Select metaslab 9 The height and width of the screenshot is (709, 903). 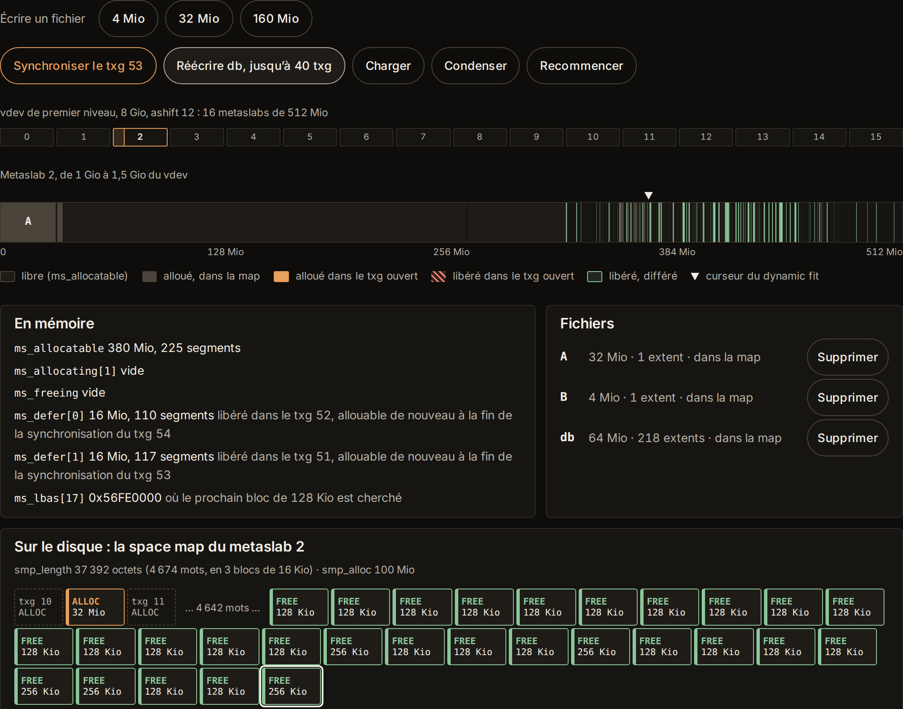click(x=537, y=137)
